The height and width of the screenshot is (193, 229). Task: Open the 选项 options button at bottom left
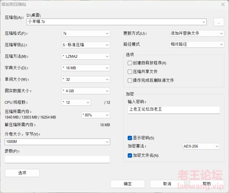click(x=22, y=173)
